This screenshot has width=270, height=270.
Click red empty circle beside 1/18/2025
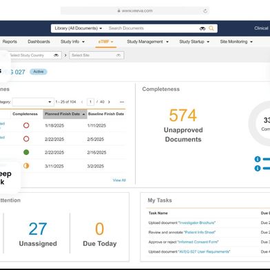point(26,125)
